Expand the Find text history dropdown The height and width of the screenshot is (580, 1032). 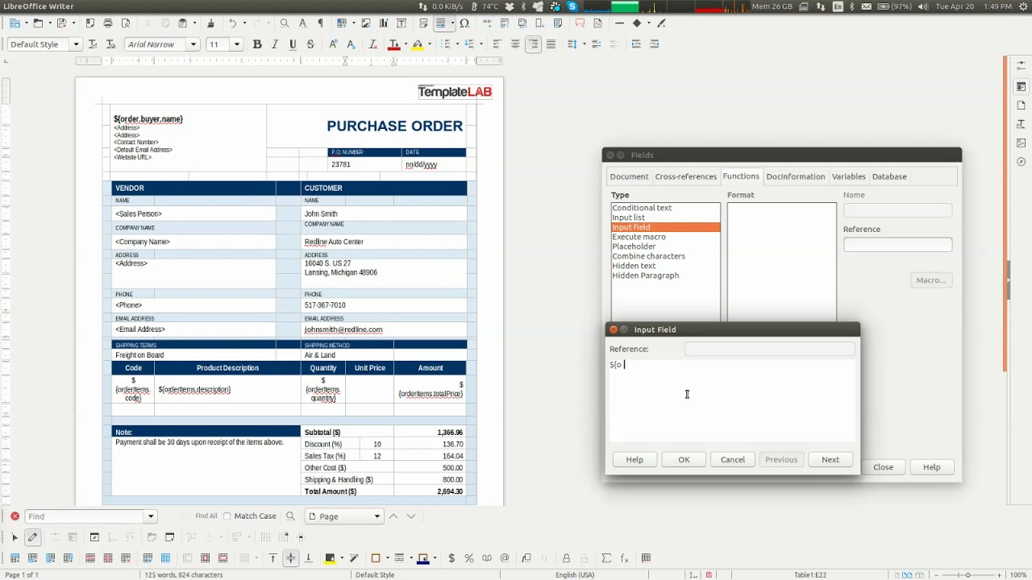(x=150, y=516)
